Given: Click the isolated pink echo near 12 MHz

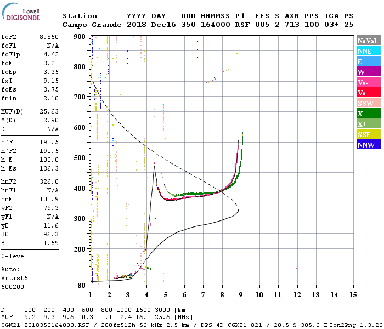Looking at the screenshot, I should [x=296, y=268].
